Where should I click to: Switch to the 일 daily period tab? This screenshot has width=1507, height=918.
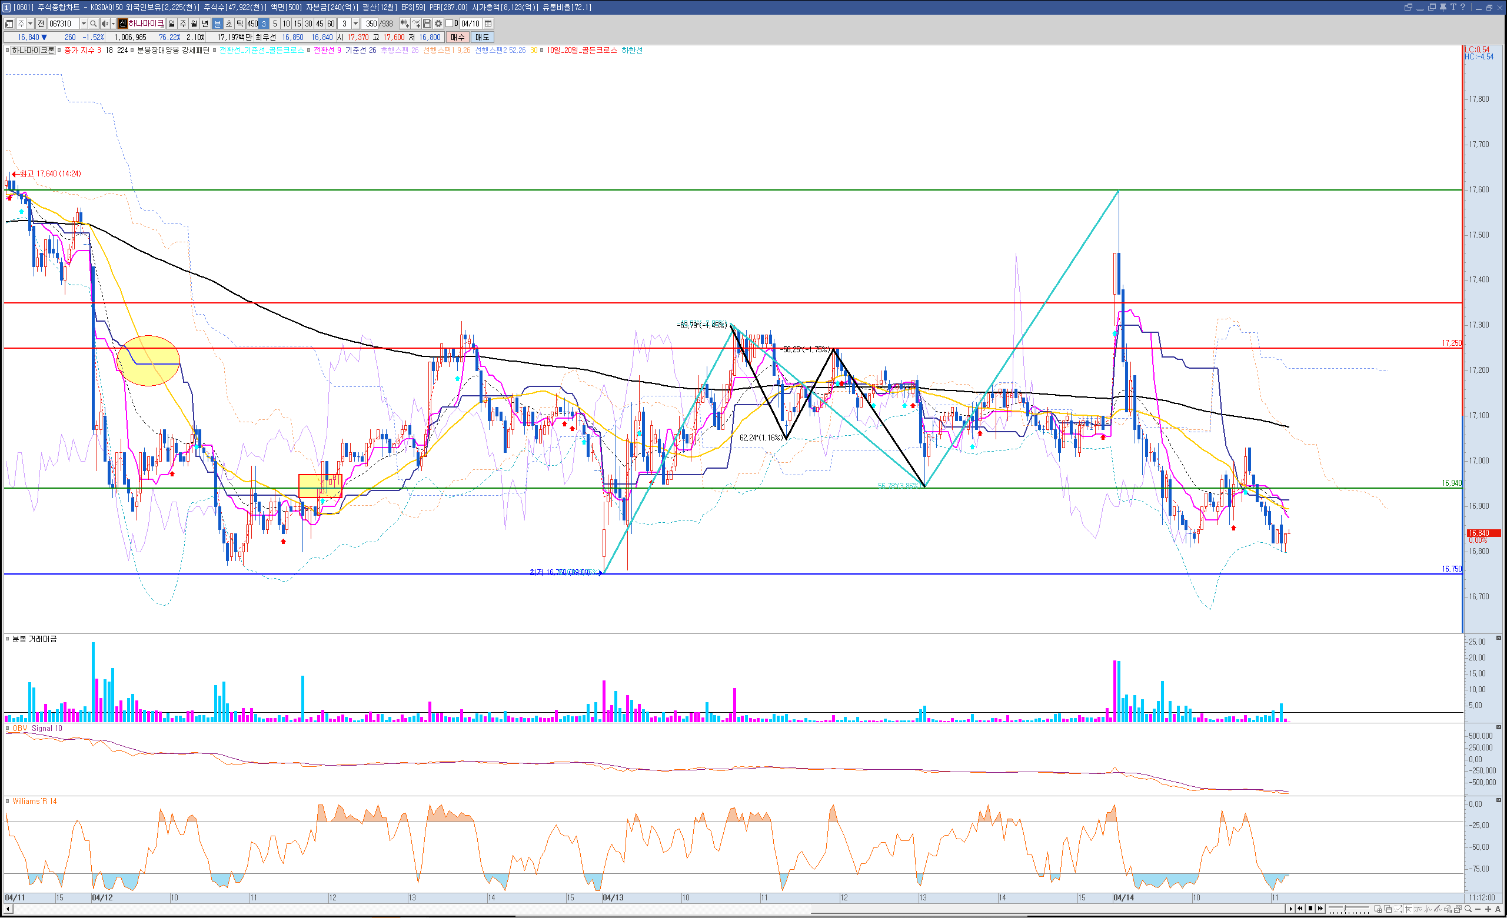pos(171,24)
